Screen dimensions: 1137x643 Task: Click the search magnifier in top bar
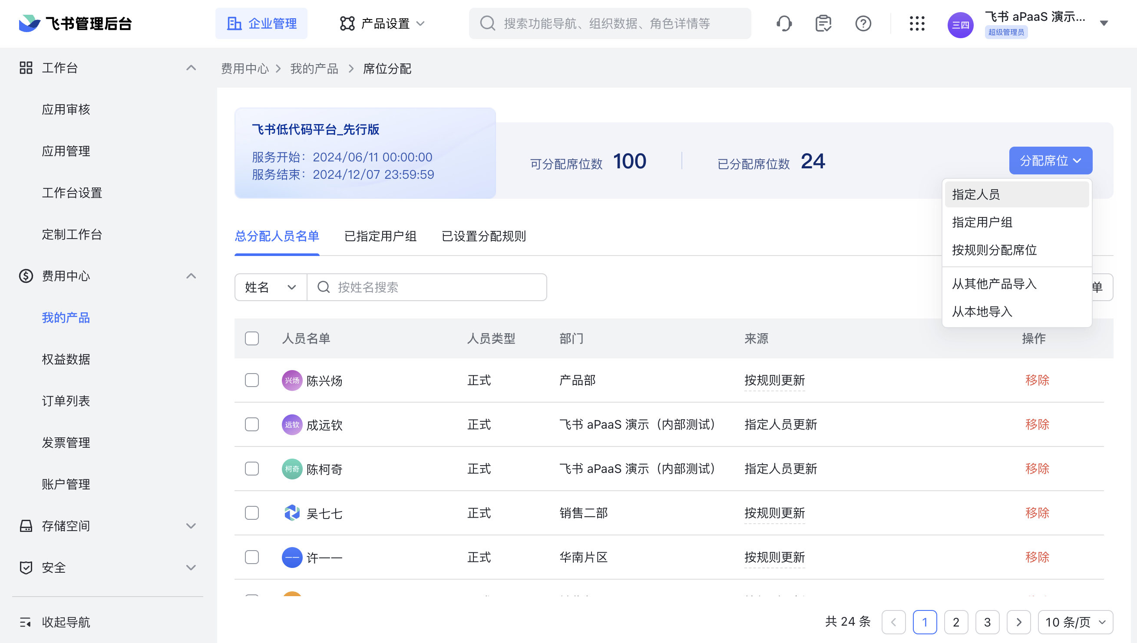coord(488,23)
